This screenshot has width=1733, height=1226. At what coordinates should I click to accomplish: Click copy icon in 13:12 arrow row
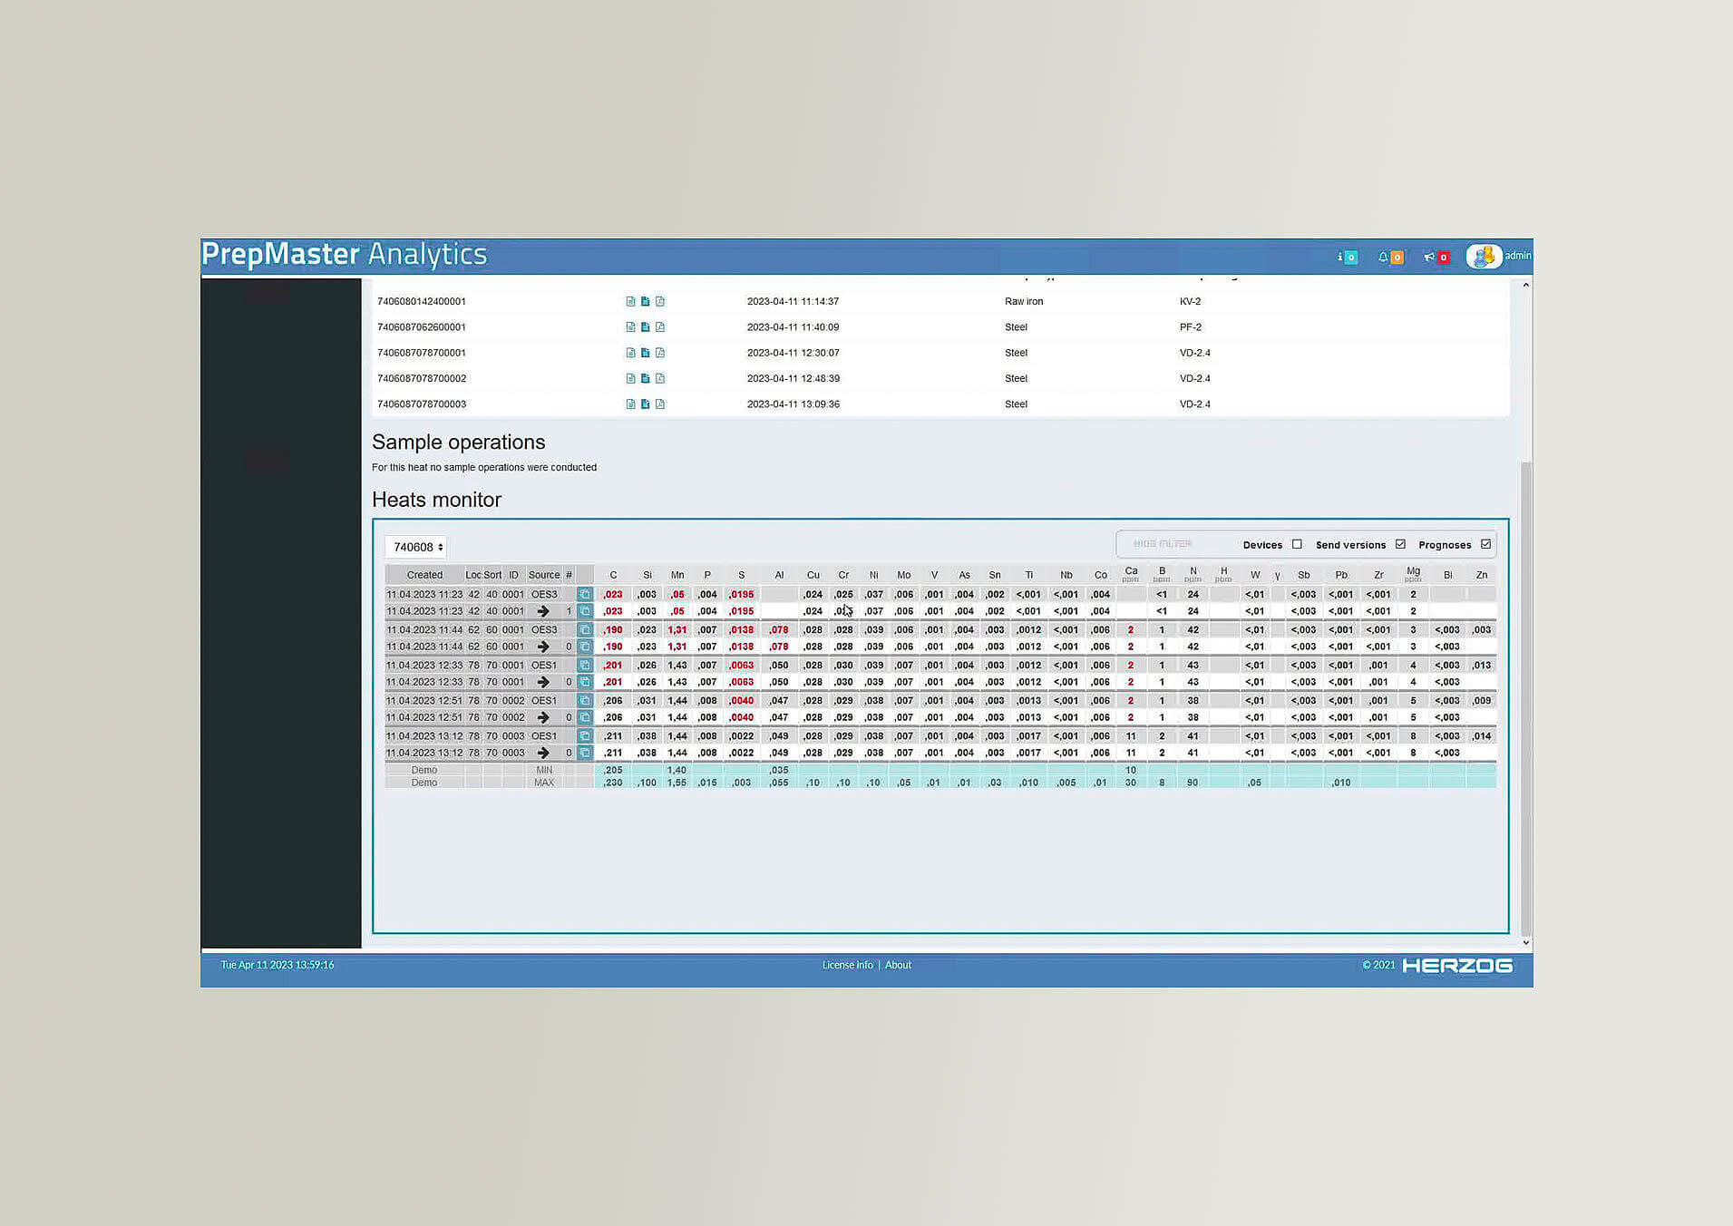point(585,753)
